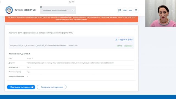Click the reporting year value 2023
Image resolution: width=176 pixels, height=99 pixels.
[29, 67]
